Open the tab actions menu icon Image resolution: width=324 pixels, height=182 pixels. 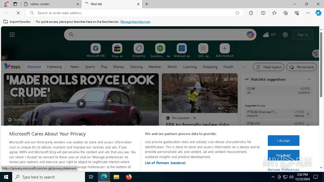point(15,4)
